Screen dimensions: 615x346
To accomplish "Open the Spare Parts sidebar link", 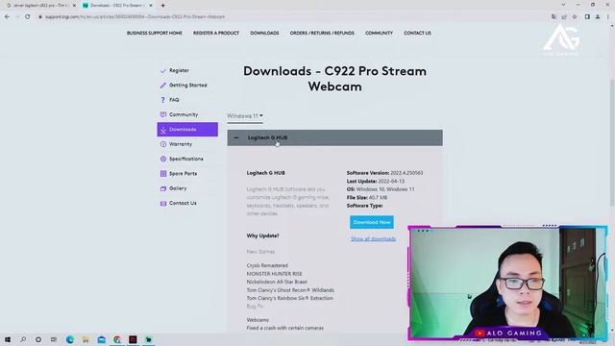I will click(x=183, y=173).
